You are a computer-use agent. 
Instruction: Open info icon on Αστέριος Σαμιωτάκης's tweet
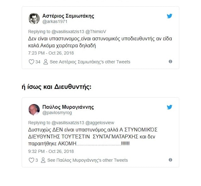170,62
